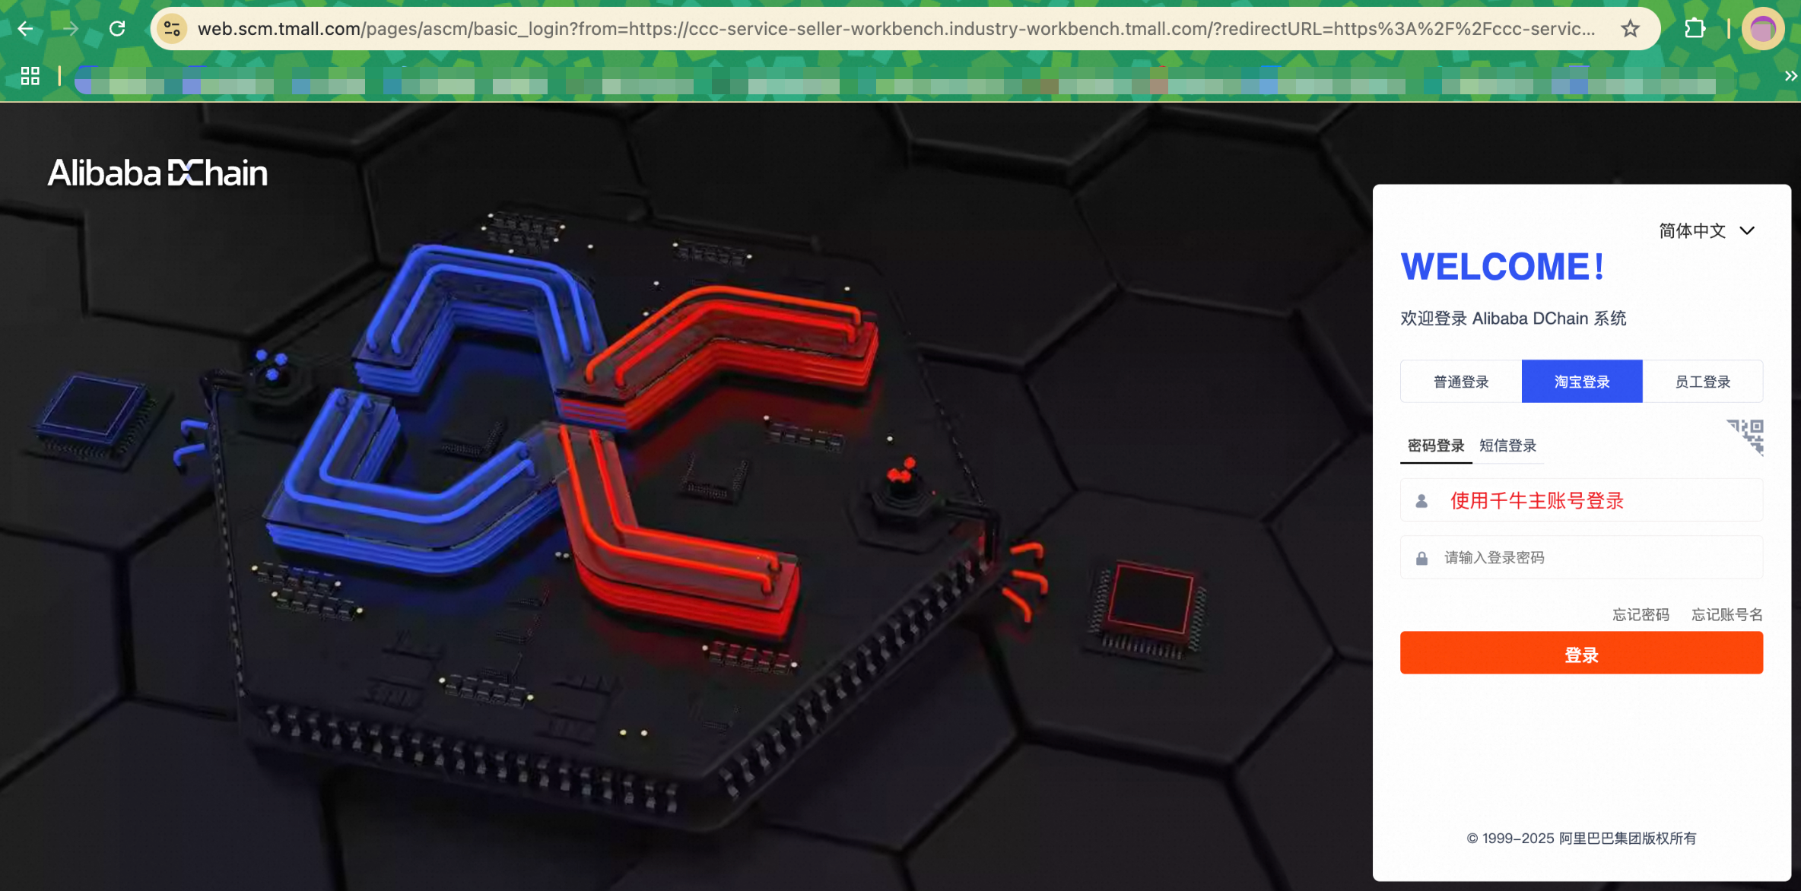Open the browser extensions puzzle icon

1695,29
